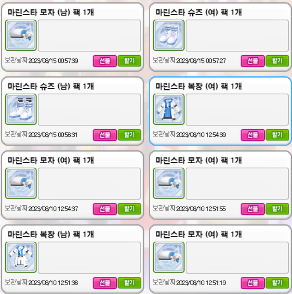Click hat icon of item stored at 12:51:19
Screen dimensions: 292x294
[169, 257]
